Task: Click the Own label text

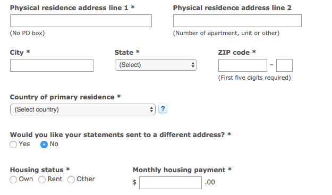Action: click(x=26, y=179)
